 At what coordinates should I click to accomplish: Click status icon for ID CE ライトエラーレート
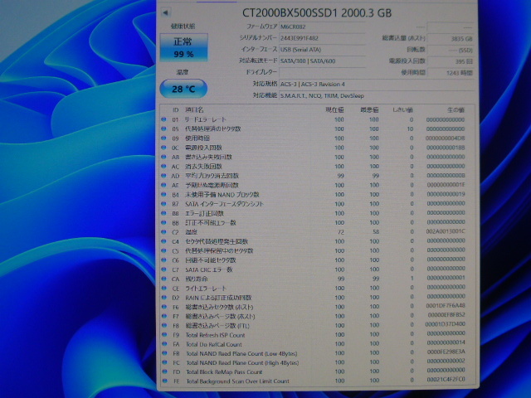point(164,288)
